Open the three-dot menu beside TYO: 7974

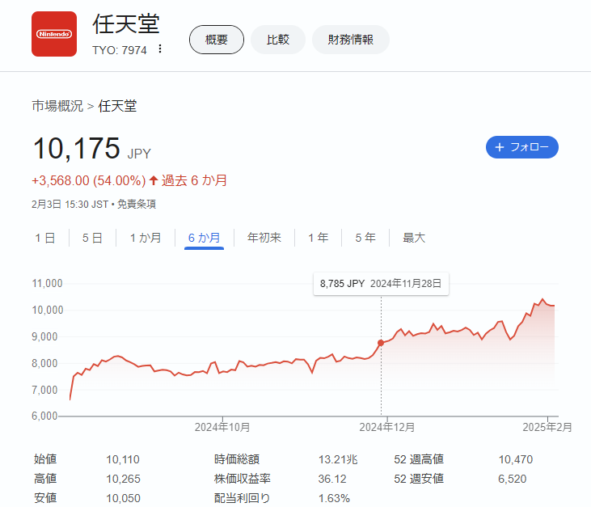(x=160, y=49)
